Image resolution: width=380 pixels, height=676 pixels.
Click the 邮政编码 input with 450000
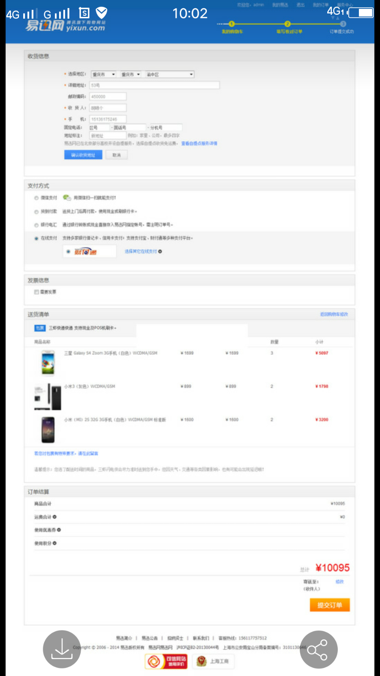coord(108,97)
